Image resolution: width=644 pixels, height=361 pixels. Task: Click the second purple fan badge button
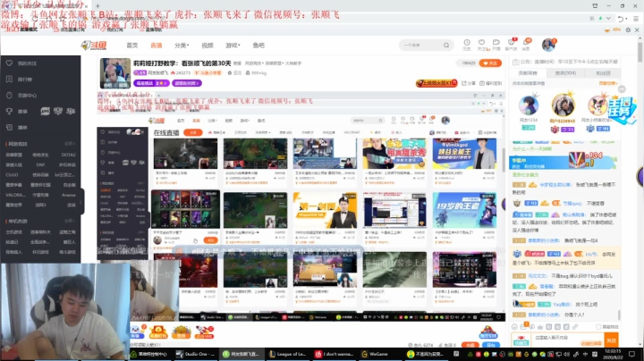point(186,83)
